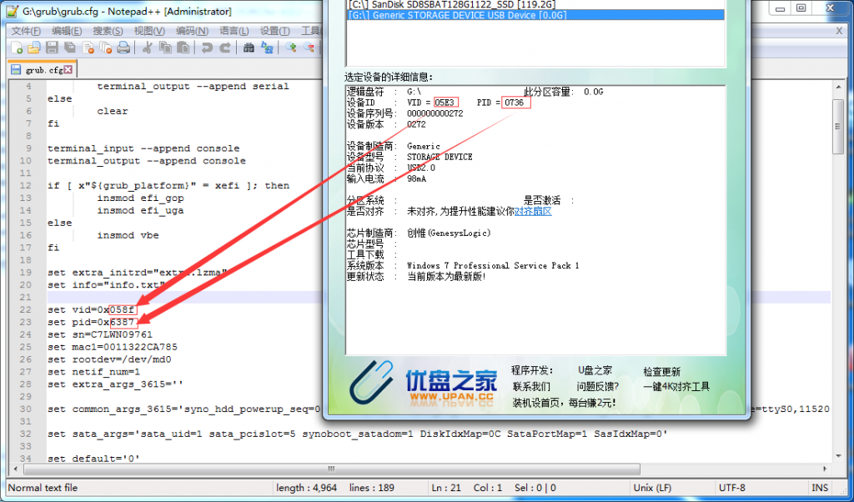This screenshot has height=502, width=854.
Task: Click the Zoom Out magnifier icon
Action: pyautogui.click(x=309, y=48)
